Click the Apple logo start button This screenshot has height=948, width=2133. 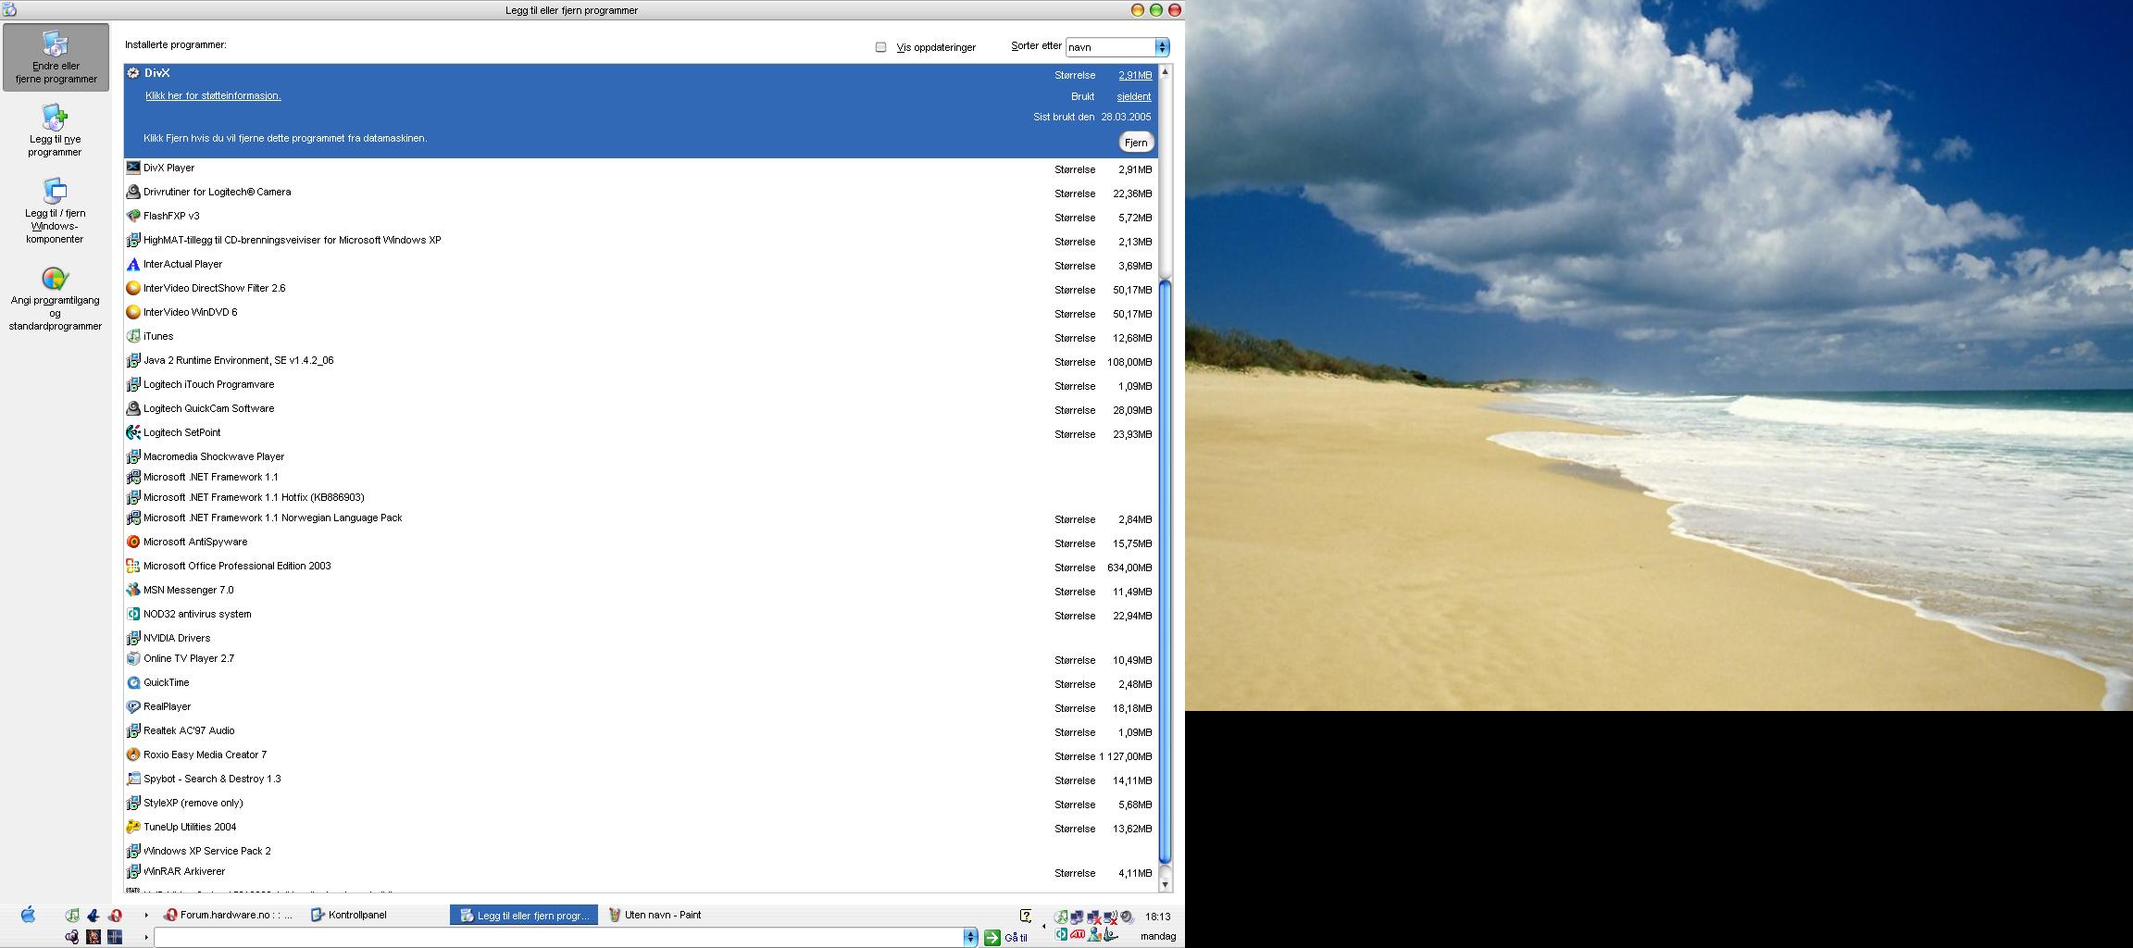[28, 915]
